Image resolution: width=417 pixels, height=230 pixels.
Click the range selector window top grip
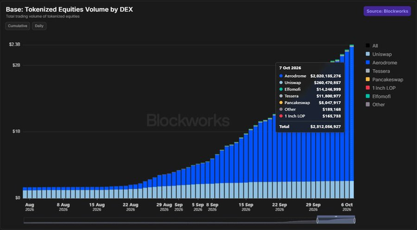336,217
